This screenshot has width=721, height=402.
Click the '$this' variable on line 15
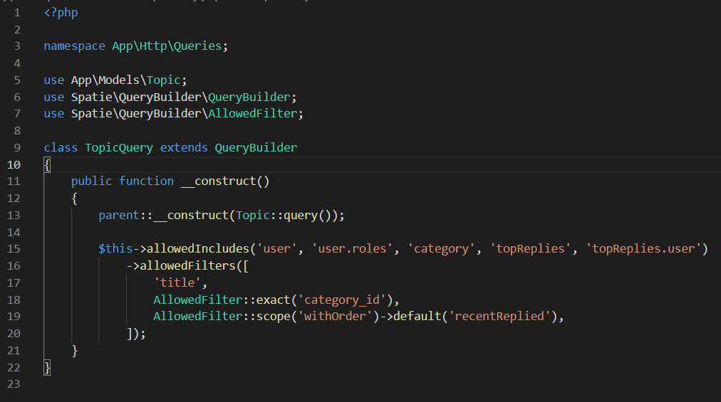(115, 248)
